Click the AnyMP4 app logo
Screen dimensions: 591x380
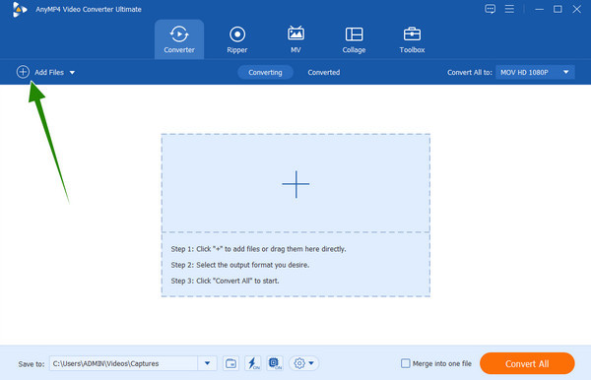19,10
